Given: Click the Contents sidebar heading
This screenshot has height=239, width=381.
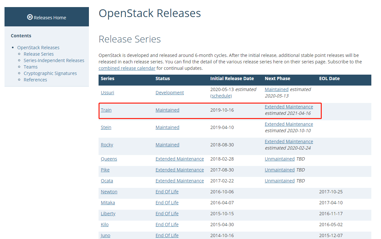Looking at the screenshot, I should click(21, 36).
